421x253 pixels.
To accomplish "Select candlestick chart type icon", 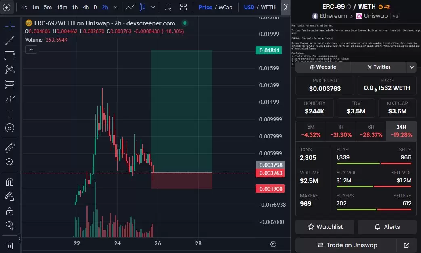I will click(x=142, y=7).
